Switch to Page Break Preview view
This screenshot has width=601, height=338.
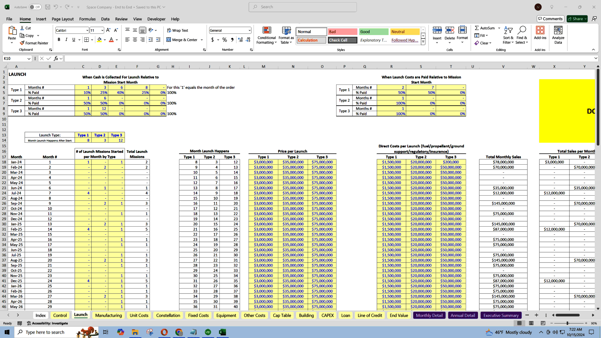[x=543, y=323]
